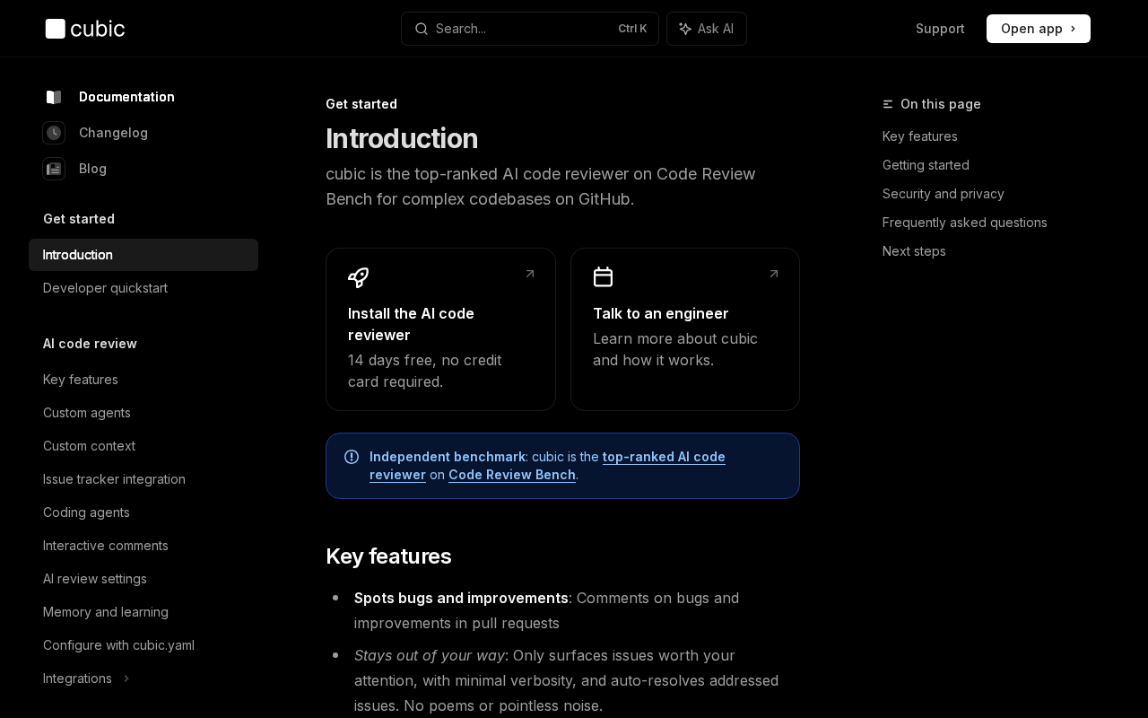Viewport: 1148px width, 718px height.
Task: Open Talk to an engineer card
Action: pos(684,329)
